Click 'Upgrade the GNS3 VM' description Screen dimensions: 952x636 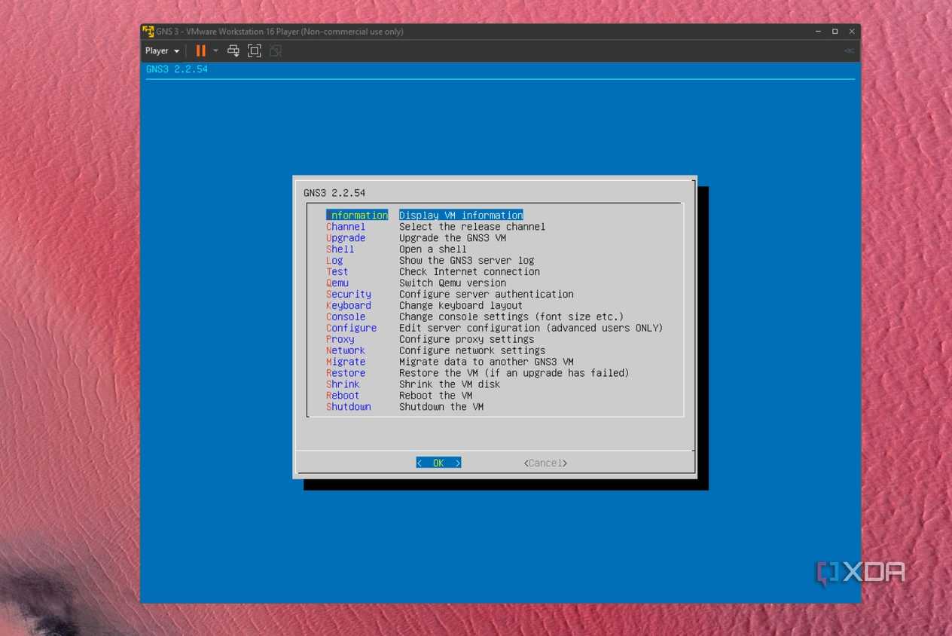(x=453, y=238)
